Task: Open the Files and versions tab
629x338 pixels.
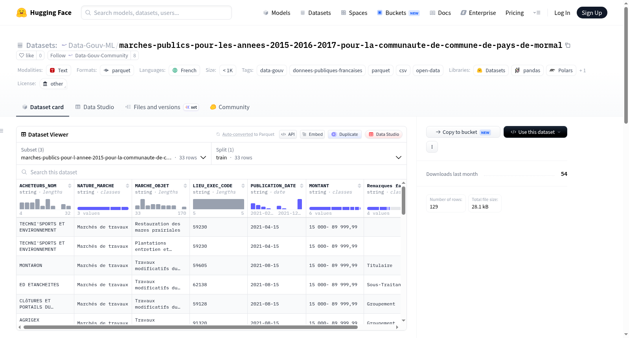Action: coord(162,107)
